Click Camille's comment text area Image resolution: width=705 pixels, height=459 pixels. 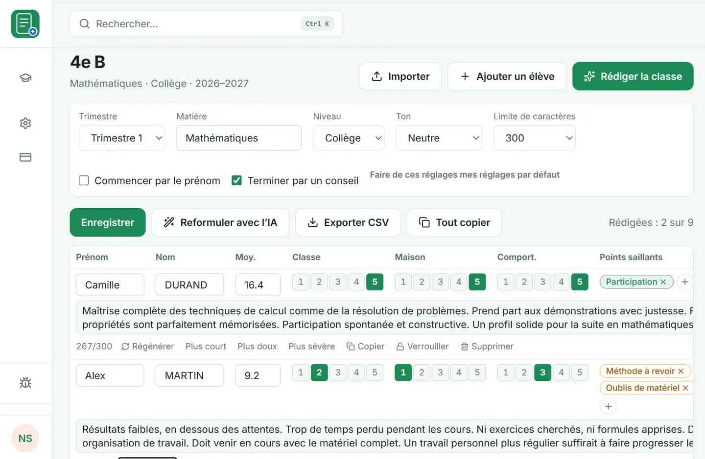click(385, 318)
